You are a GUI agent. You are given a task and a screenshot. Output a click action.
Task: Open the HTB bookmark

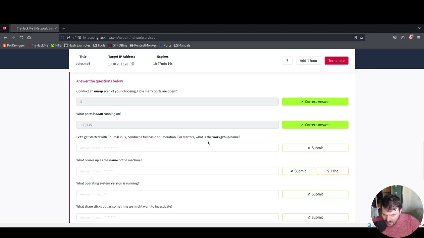pos(56,45)
